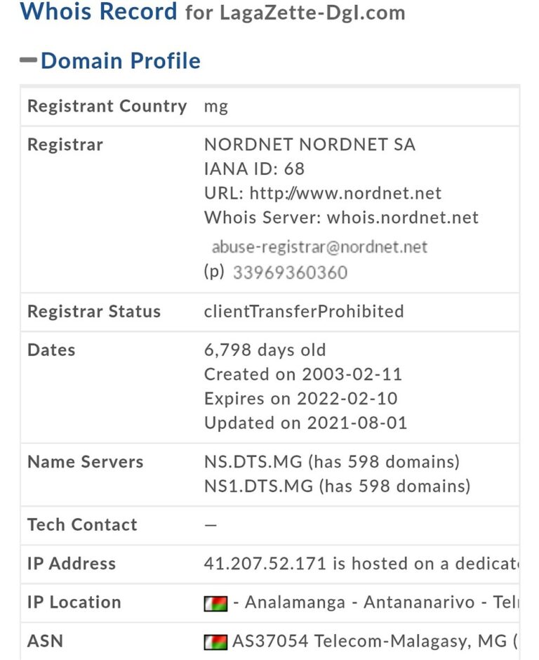Click the Whois Server whois.nordnet.net text
The image size is (539, 660).
coord(341,218)
